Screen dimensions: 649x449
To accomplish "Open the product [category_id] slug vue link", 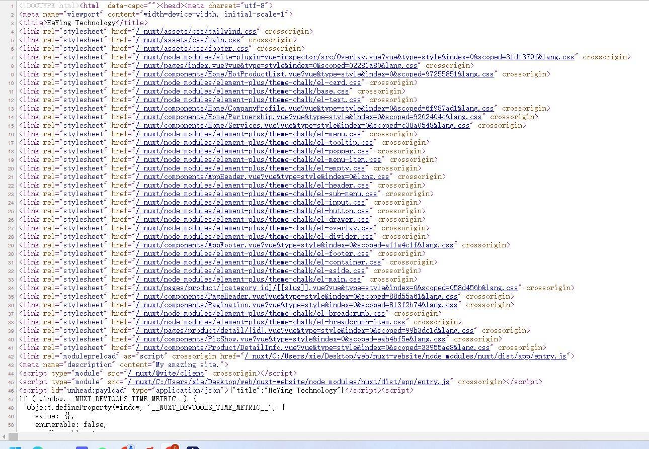I will tap(327, 288).
